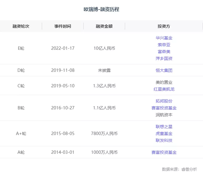
Task: Click the 事件时间 column header
Action: pos(63,26)
